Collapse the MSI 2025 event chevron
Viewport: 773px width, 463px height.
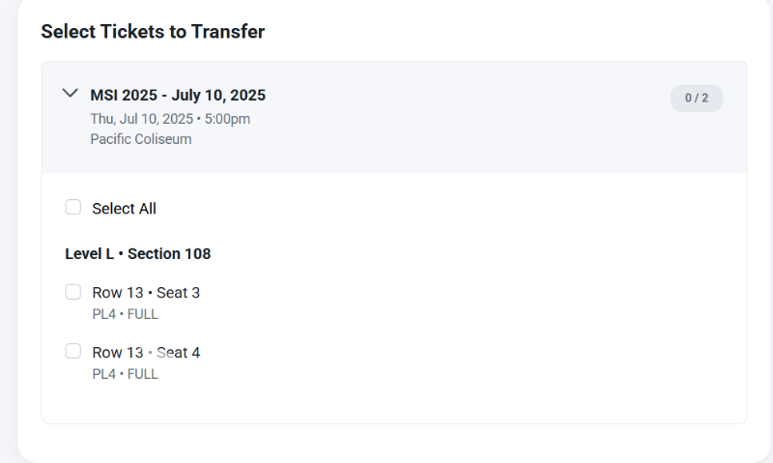pos(70,94)
